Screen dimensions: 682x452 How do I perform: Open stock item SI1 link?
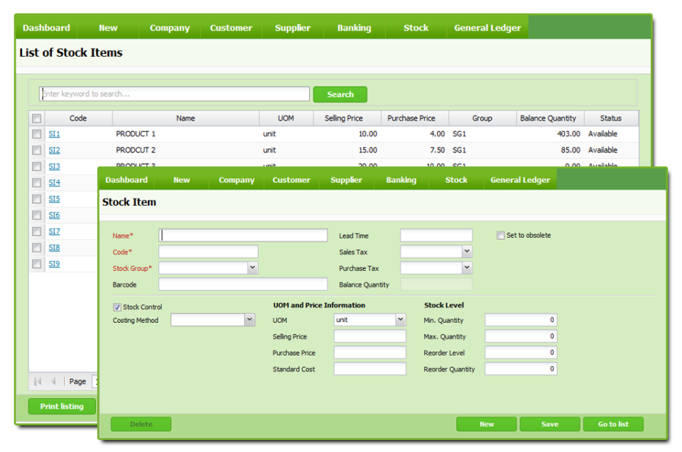point(53,133)
